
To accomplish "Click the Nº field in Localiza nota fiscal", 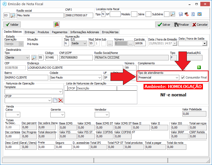I will point(115,14).
